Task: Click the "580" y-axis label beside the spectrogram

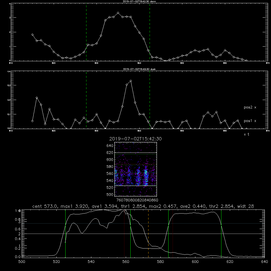Action: pos(110,167)
